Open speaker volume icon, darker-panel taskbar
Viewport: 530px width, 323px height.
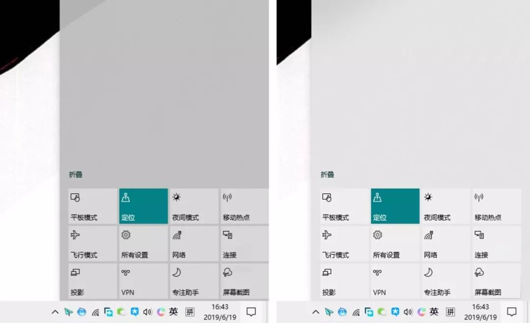(147, 312)
